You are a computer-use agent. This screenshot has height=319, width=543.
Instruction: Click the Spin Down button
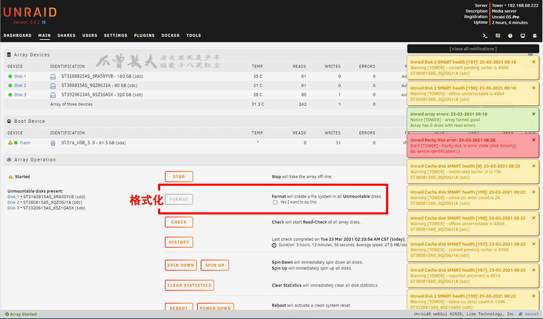coord(181,265)
